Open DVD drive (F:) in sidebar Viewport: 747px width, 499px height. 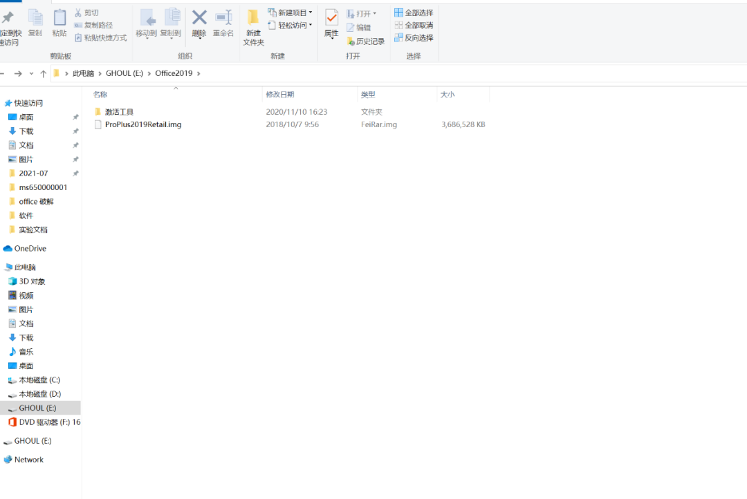[49, 422]
